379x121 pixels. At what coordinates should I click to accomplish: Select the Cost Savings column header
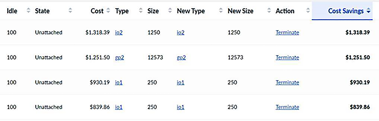pos(346,11)
